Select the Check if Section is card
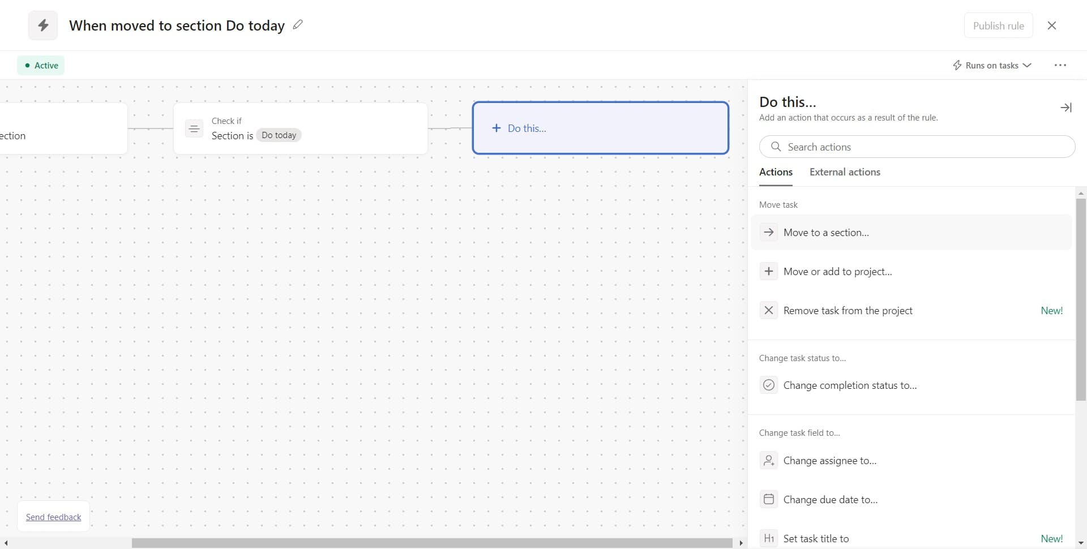This screenshot has width=1087, height=549. (300, 128)
